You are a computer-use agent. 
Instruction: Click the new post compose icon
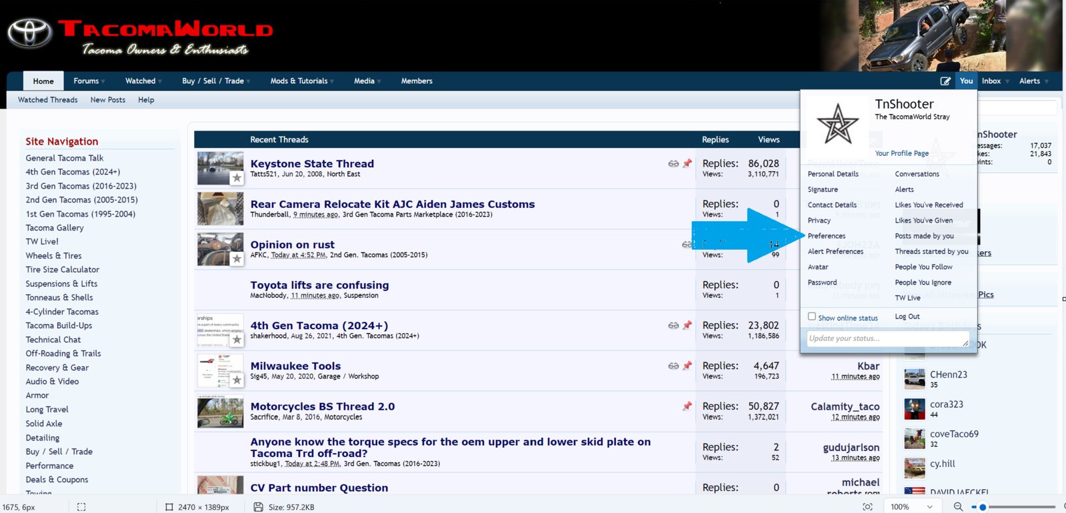pos(945,81)
